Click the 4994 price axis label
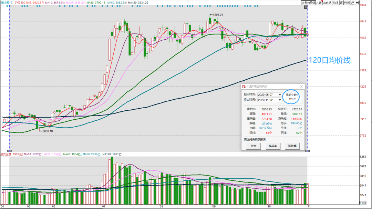 [x=363, y=5]
